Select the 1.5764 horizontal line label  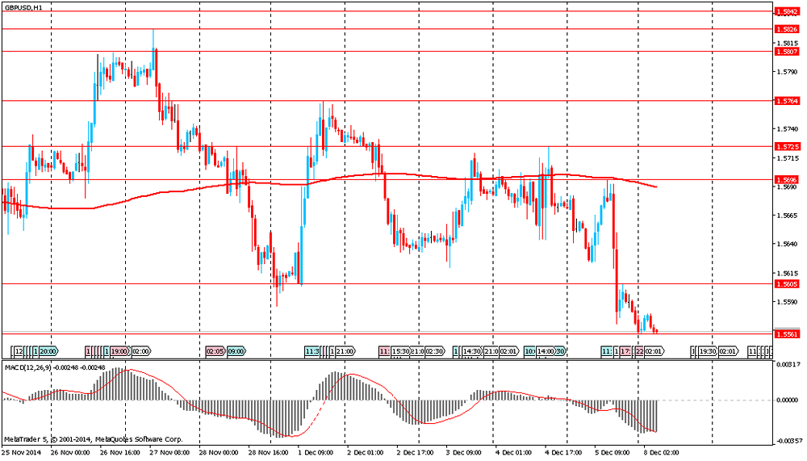787,101
